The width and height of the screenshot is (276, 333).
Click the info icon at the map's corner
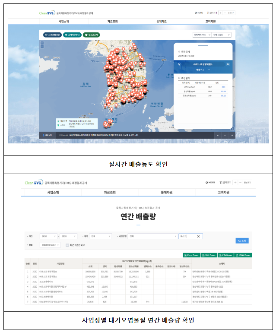click(233, 128)
